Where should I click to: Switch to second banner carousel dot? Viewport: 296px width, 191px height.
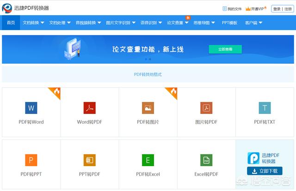[150, 59]
